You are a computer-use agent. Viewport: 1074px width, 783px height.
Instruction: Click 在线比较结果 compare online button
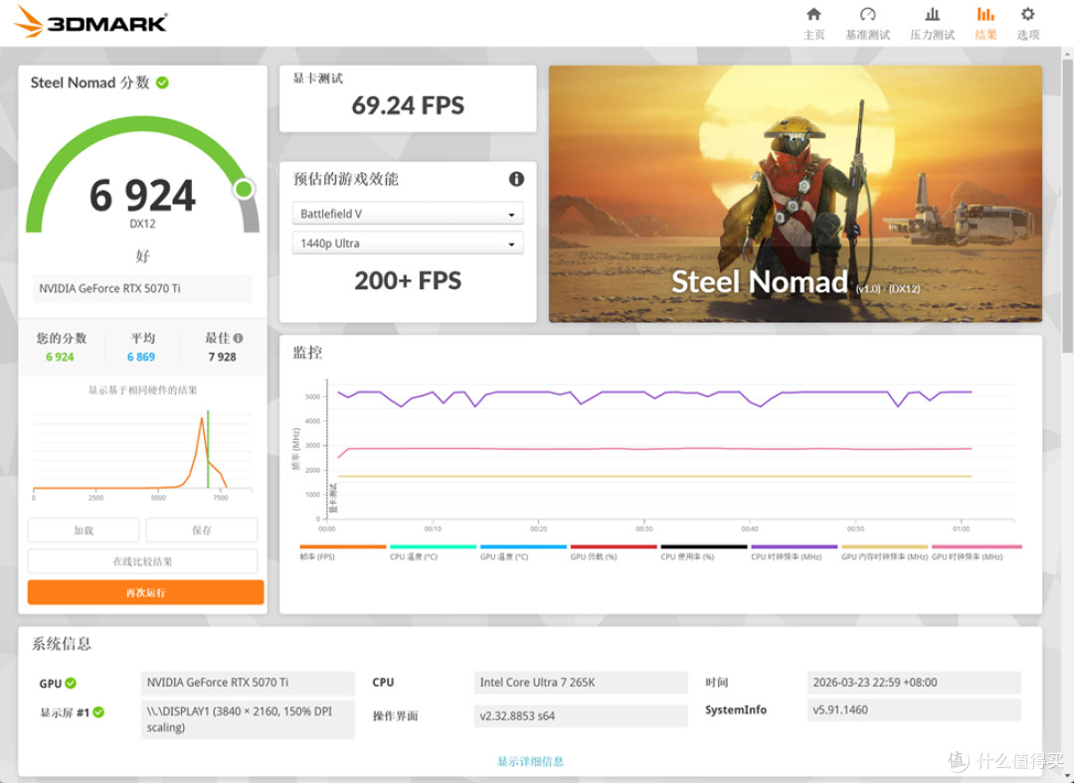click(142, 561)
